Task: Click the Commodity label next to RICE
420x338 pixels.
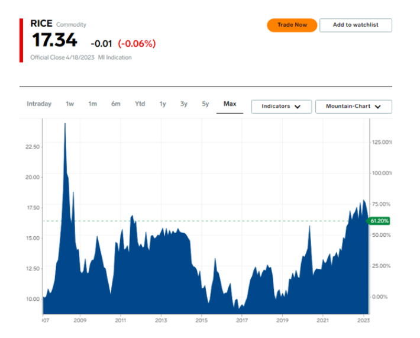Action: click(x=71, y=25)
